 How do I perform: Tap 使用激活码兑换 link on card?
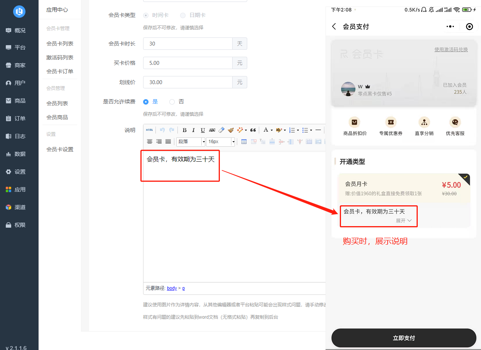click(451, 49)
